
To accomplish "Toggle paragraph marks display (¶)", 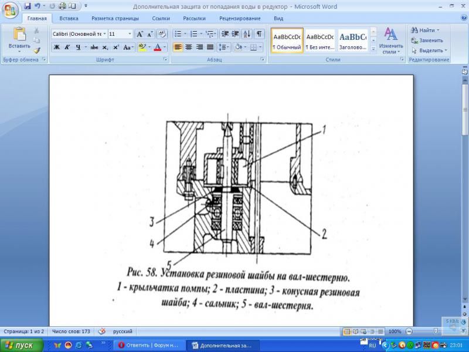I will pos(259,34).
